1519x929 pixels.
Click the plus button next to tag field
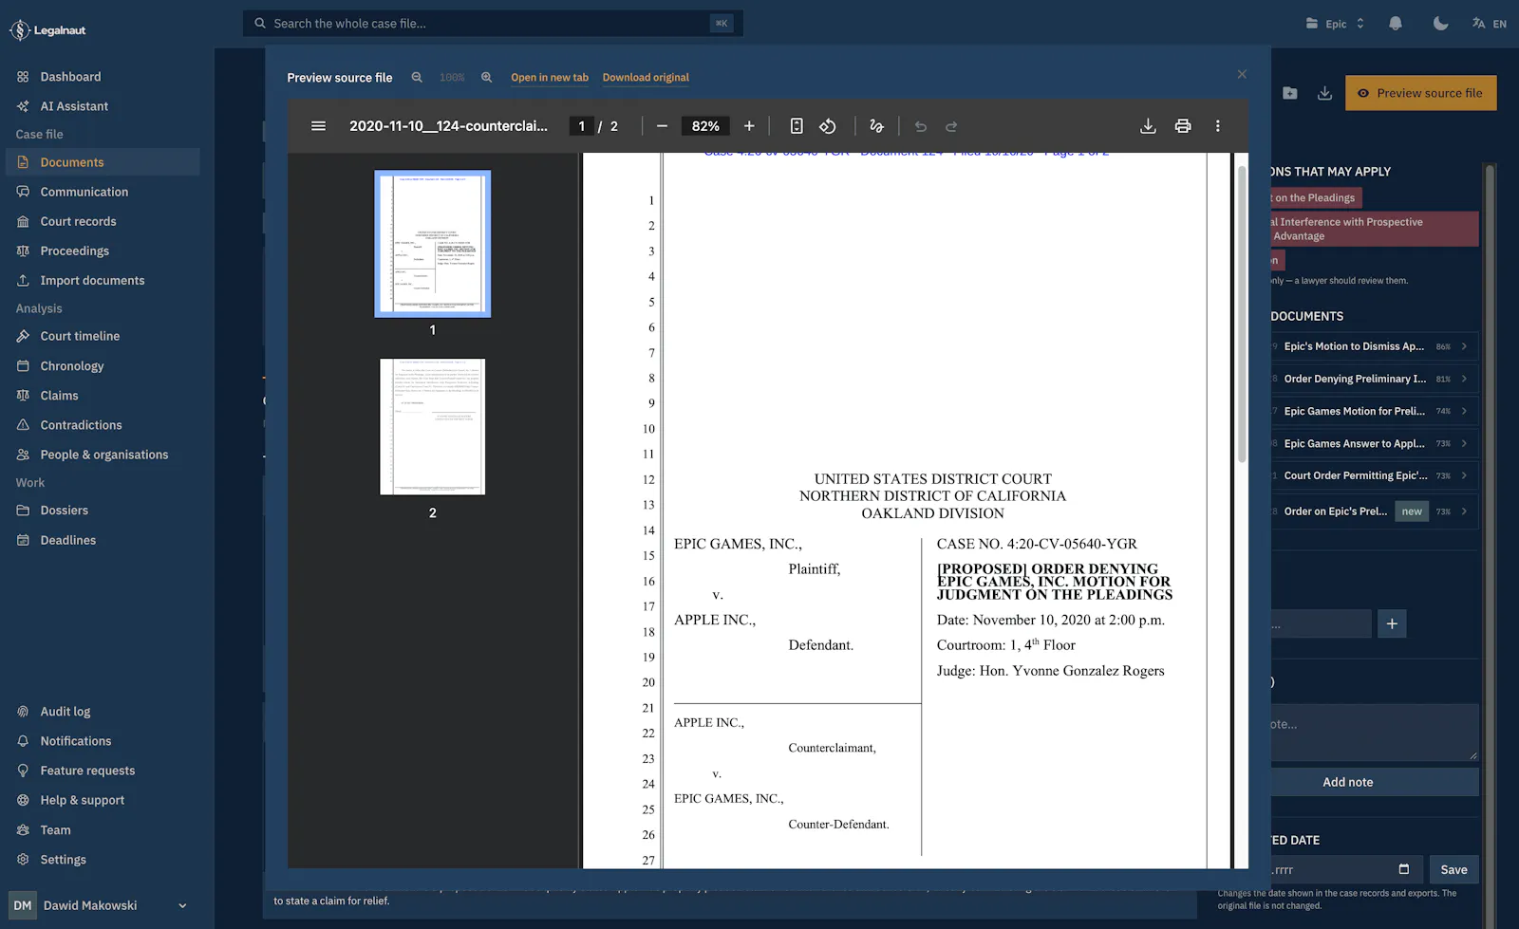click(1392, 623)
